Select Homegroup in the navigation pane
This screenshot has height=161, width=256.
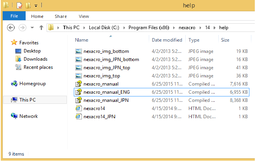point(33,84)
